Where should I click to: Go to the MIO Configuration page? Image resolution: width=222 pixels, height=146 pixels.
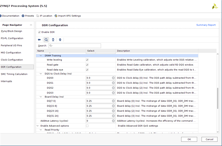[x=11, y=52]
